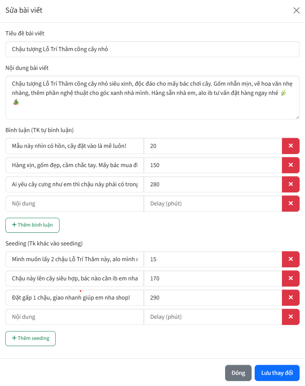305x386 pixels.
Task: Save with the Lưu thay đổi button
Action: [x=277, y=373]
